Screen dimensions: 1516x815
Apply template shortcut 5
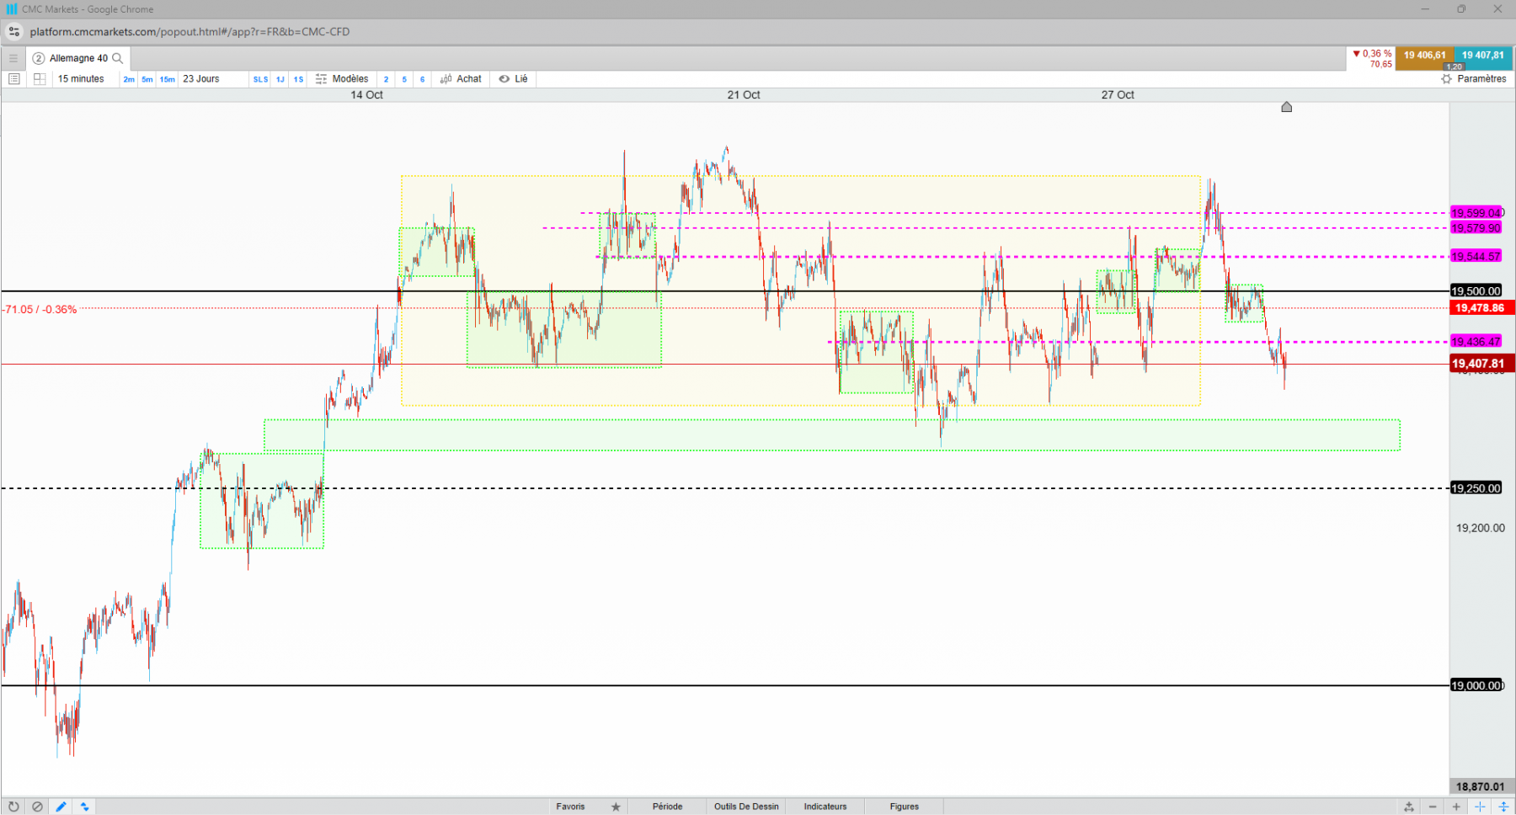pyautogui.click(x=404, y=79)
